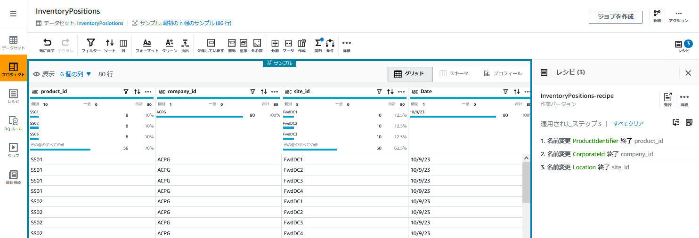Screen dimensions: 699x238
Task: Click the SS01 distribution bar in product_id
Action: coord(34,117)
